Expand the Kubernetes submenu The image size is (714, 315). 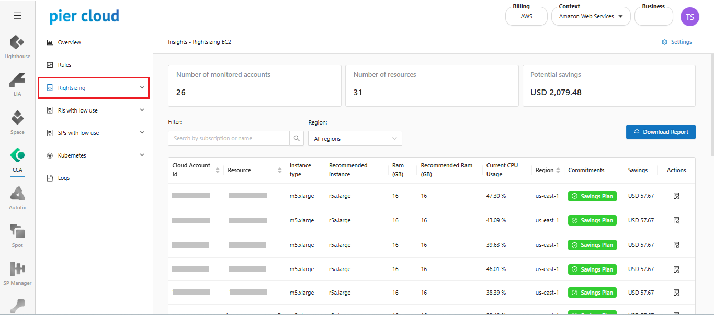(x=142, y=155)
